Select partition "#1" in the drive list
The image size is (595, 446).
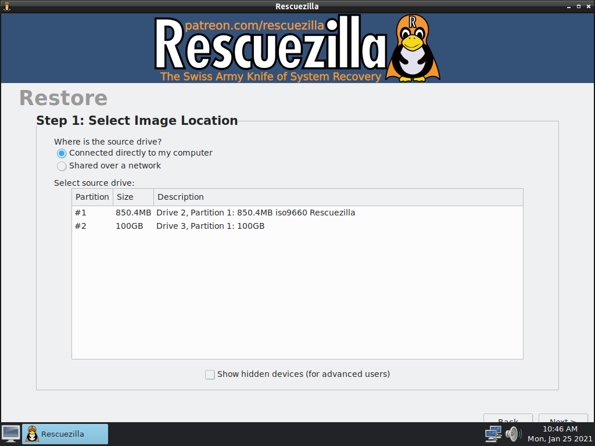[x=80, y=213]
